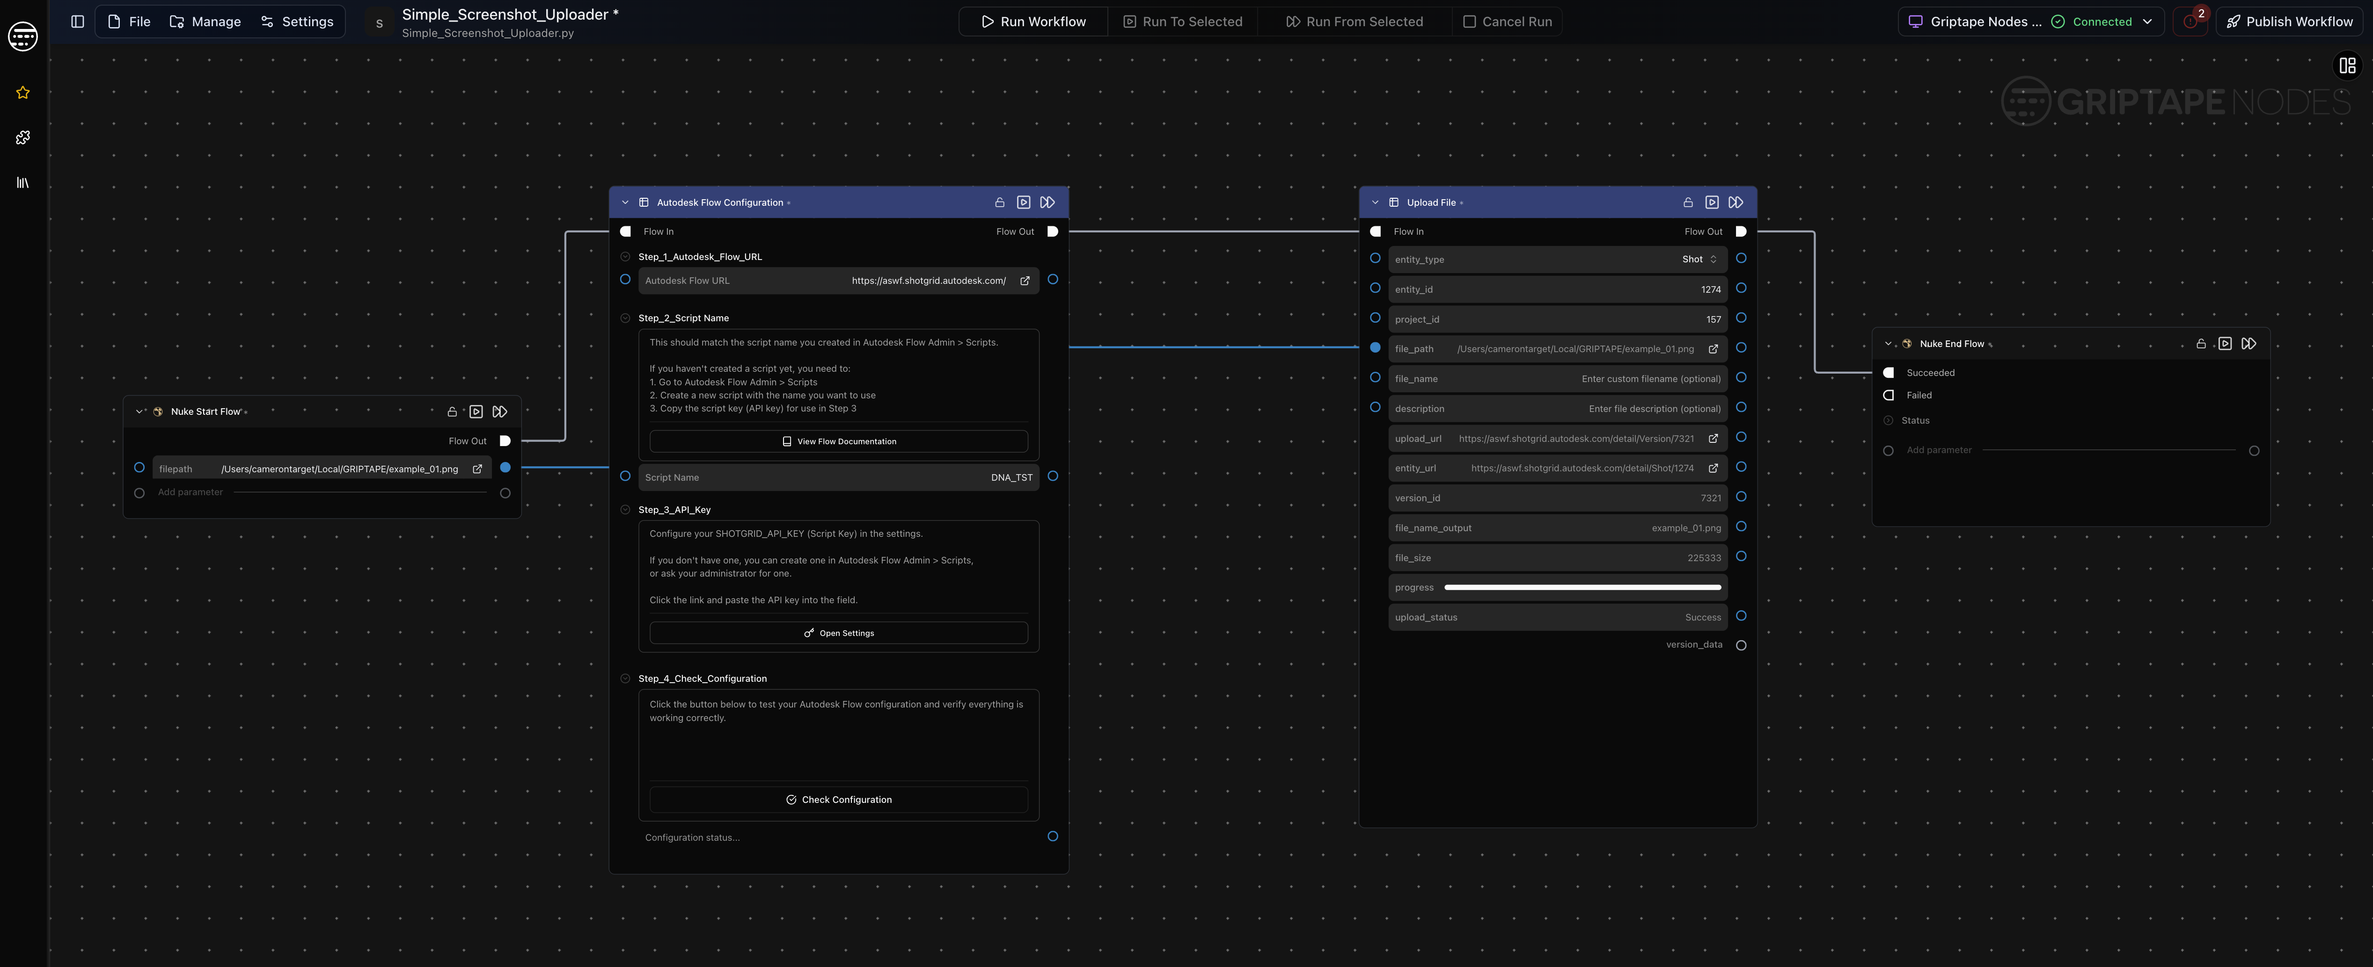The width and height of the screenshot is (2373, 967).
Task: Click the project_id field showing 157
Action: [x=1558, y=319]
